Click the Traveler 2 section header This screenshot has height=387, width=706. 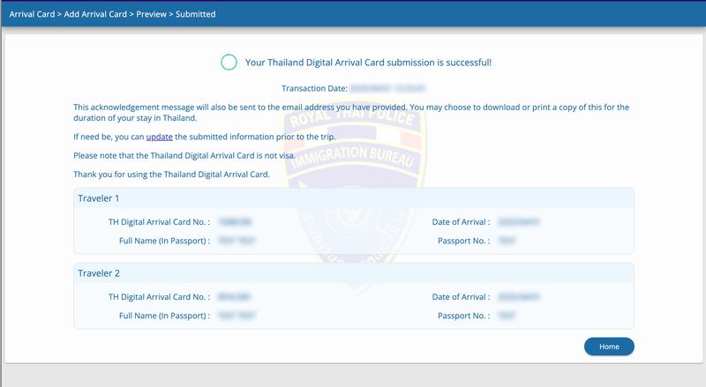353,273
